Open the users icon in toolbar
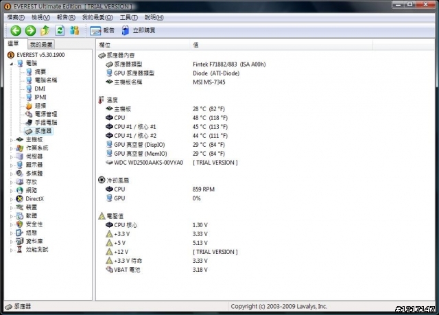439x315 pixels. click(x=75, y=30)
